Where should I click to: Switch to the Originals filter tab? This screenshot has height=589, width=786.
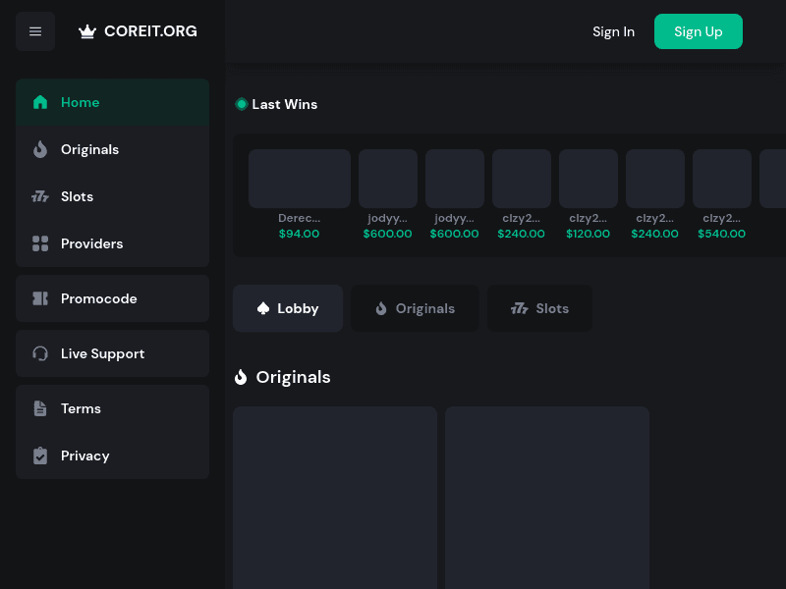click(x=415, y=307)
